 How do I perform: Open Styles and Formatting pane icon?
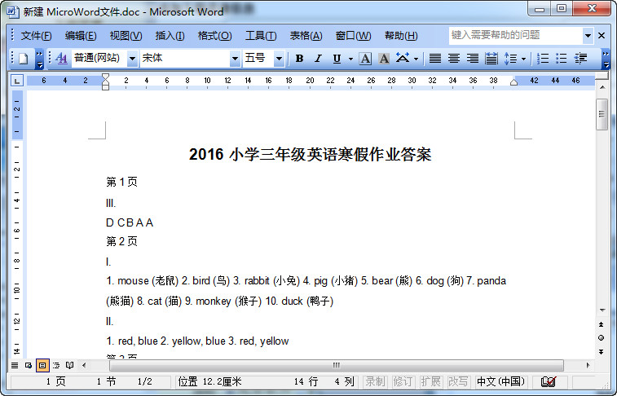pos(61,59)
